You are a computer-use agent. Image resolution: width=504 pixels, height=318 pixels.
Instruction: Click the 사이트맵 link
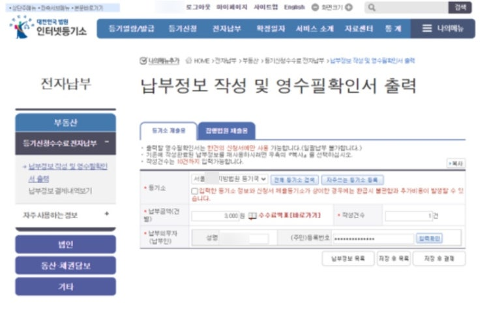266,7
